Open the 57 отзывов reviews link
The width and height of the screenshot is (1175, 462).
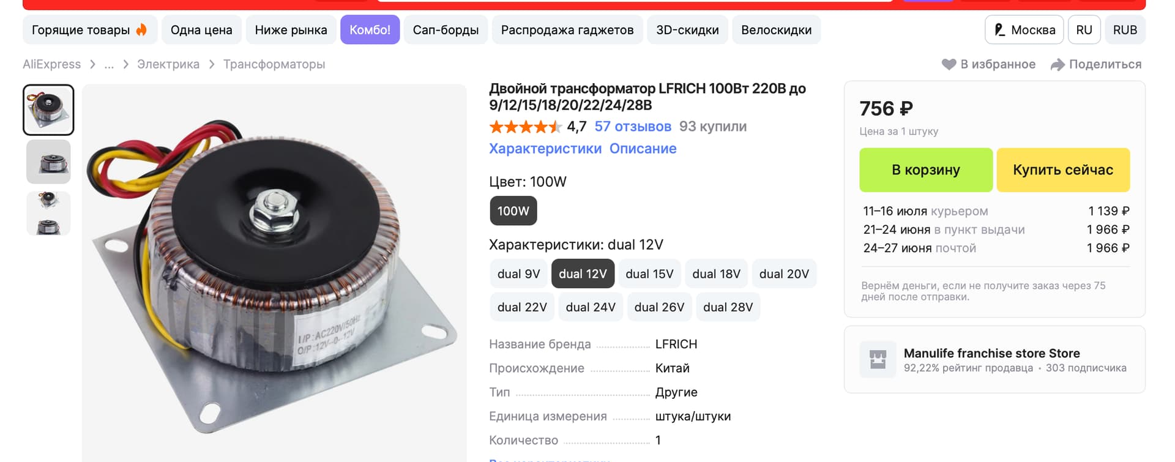pos(633,127)
